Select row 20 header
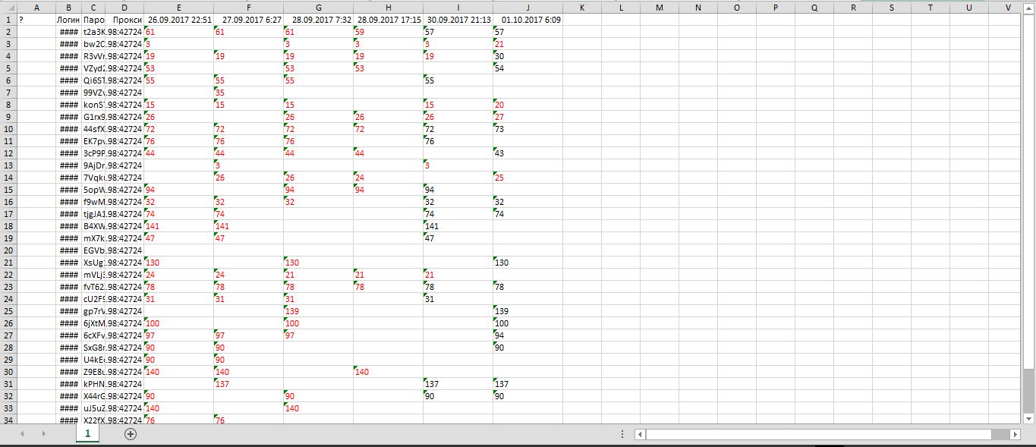Screen dimensions: 1036x447 [x=8, y=250]
